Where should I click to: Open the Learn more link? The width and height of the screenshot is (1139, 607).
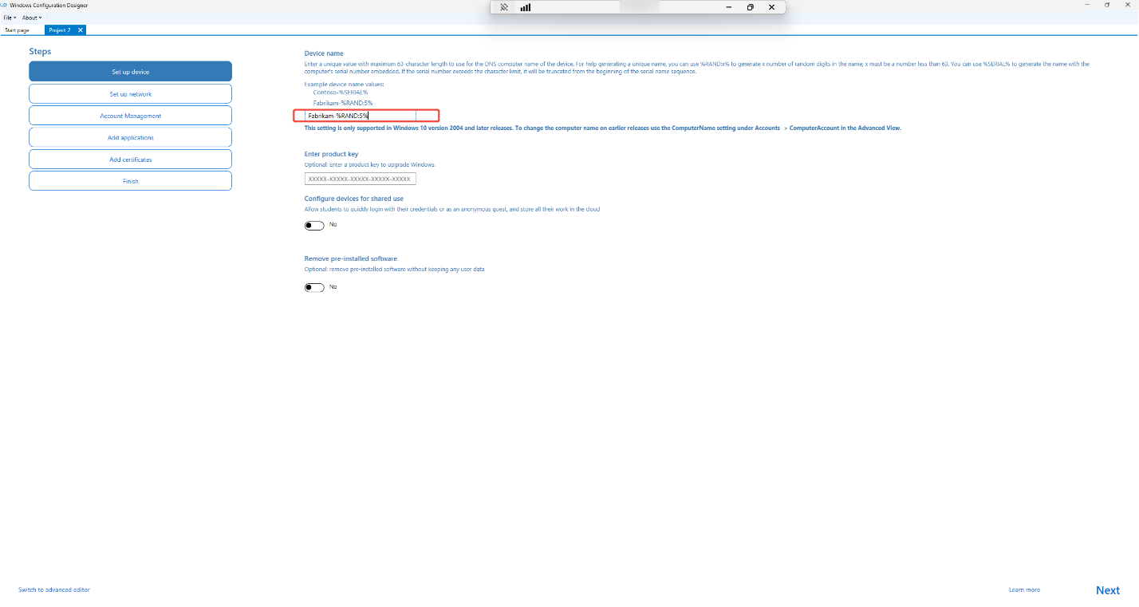[1024, 589]
